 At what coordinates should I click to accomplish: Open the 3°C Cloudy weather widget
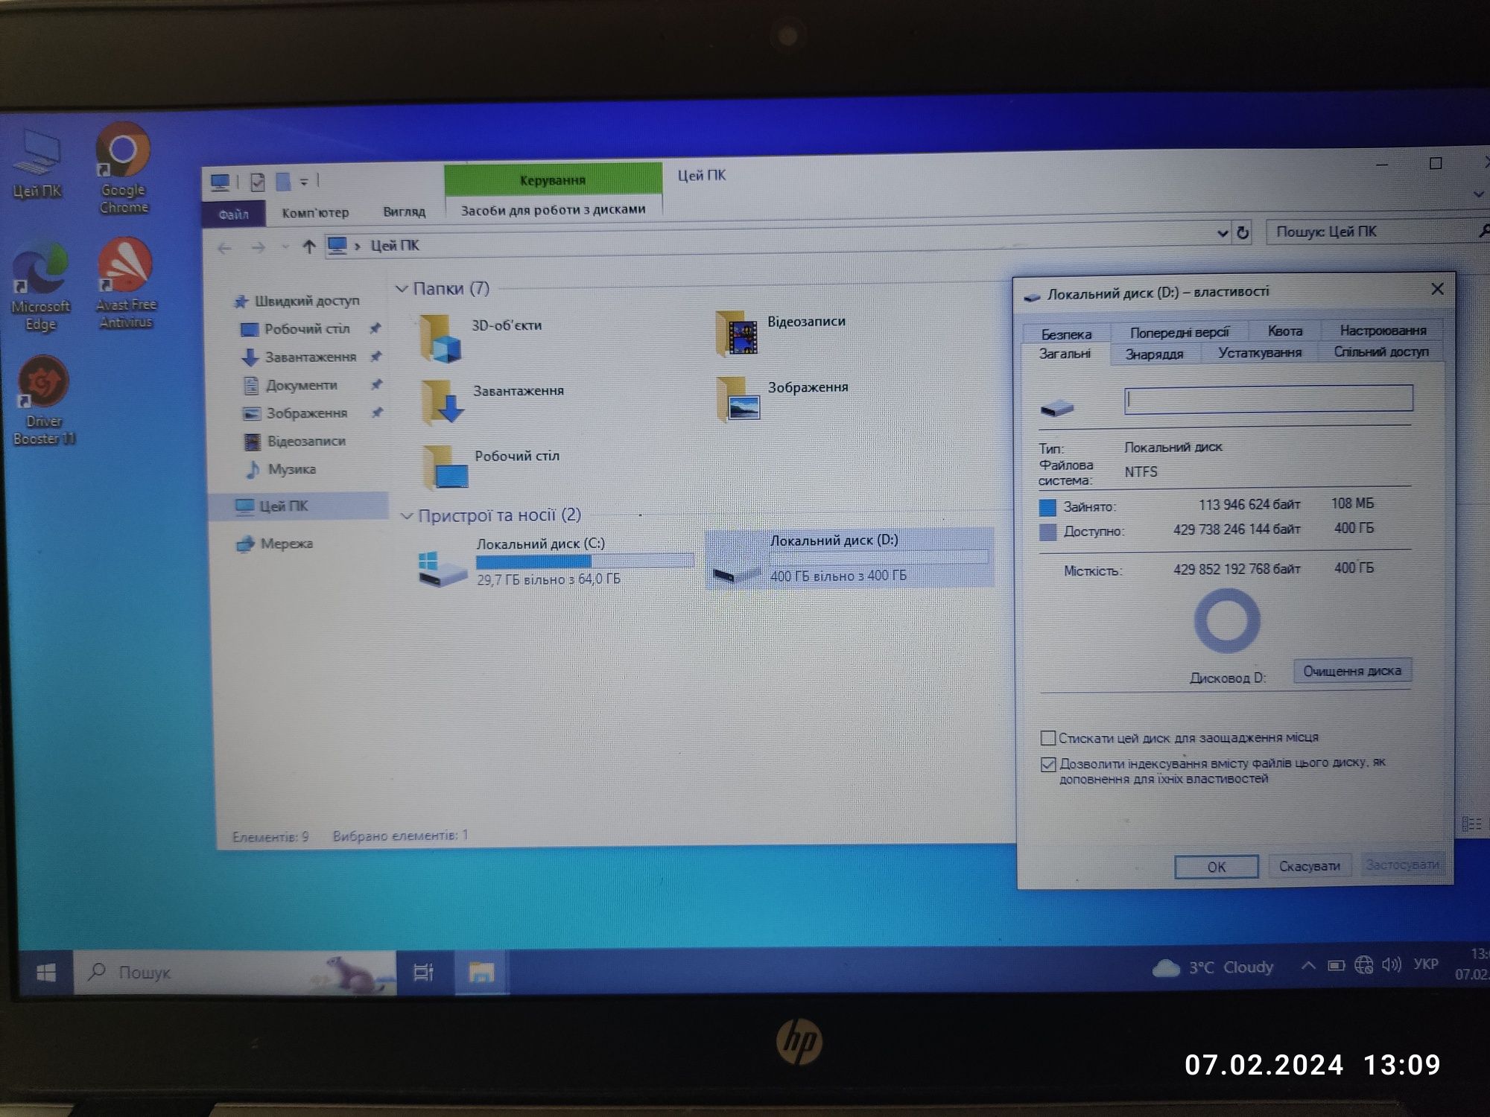tap(1213, 967)
